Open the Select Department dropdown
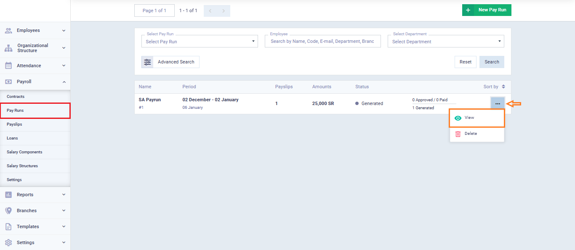 [446, 42]
